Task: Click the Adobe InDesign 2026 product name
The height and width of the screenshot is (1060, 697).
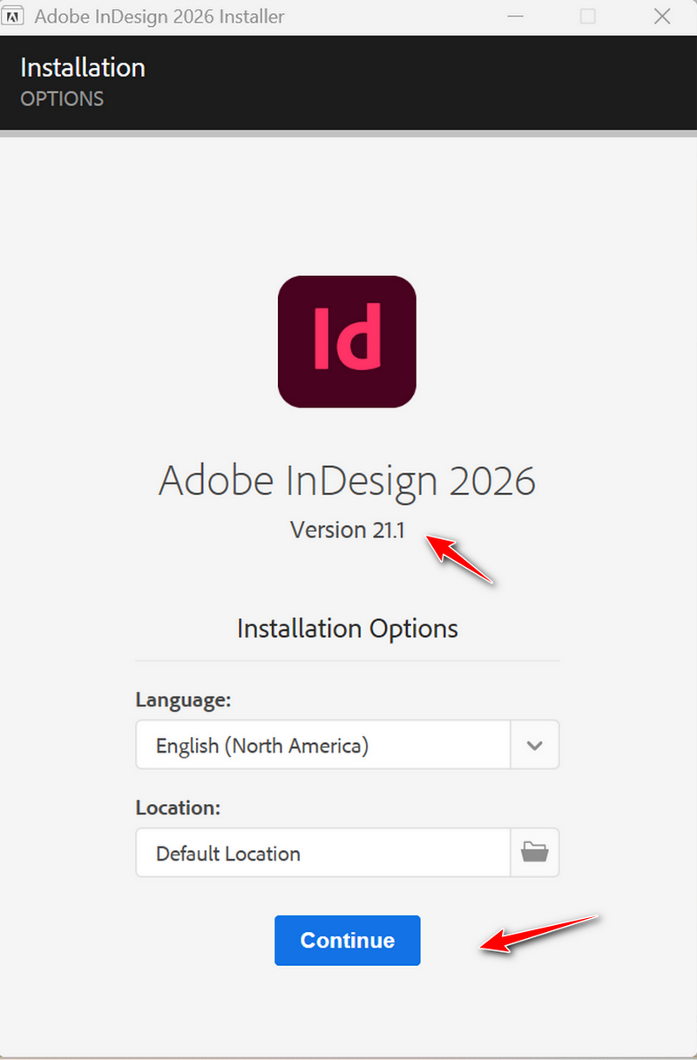Action: (x=347, y=480)
